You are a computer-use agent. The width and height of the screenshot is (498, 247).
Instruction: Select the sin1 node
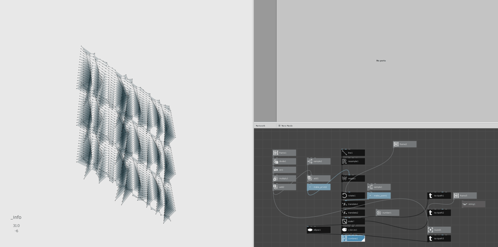(284, 170)
